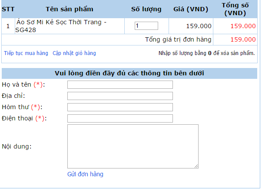
Task: Click the quantity input for the SG428 shirt
Action: [146, 26]
